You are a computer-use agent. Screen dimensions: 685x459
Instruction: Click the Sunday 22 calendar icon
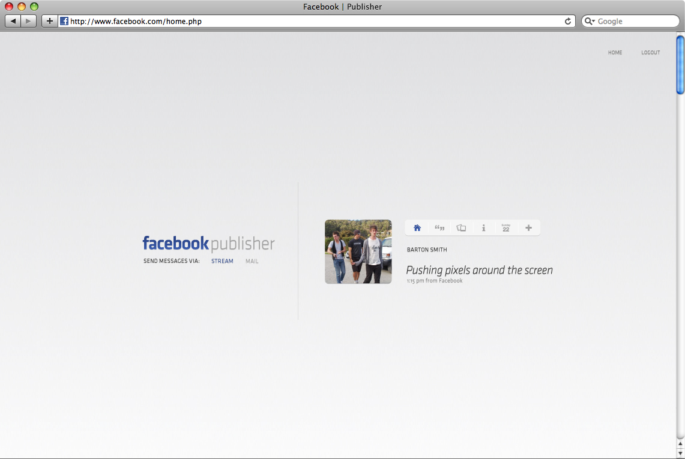click(505, 228)
